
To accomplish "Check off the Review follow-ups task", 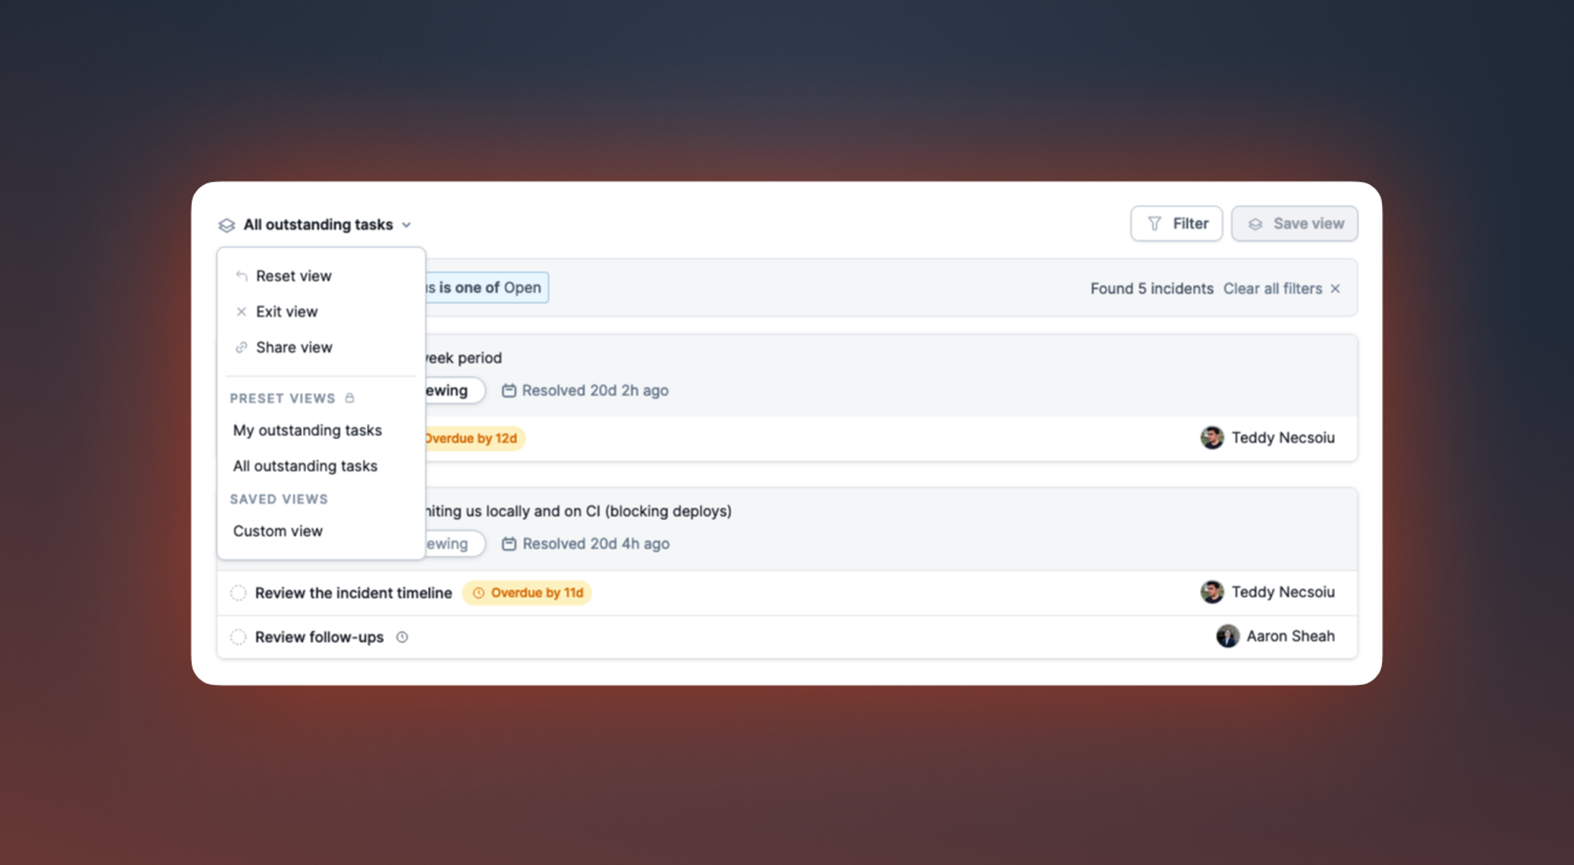I will [x=238, y=638].
